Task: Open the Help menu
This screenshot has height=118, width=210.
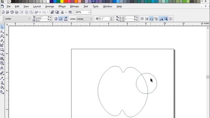Action: pos(119,7)
